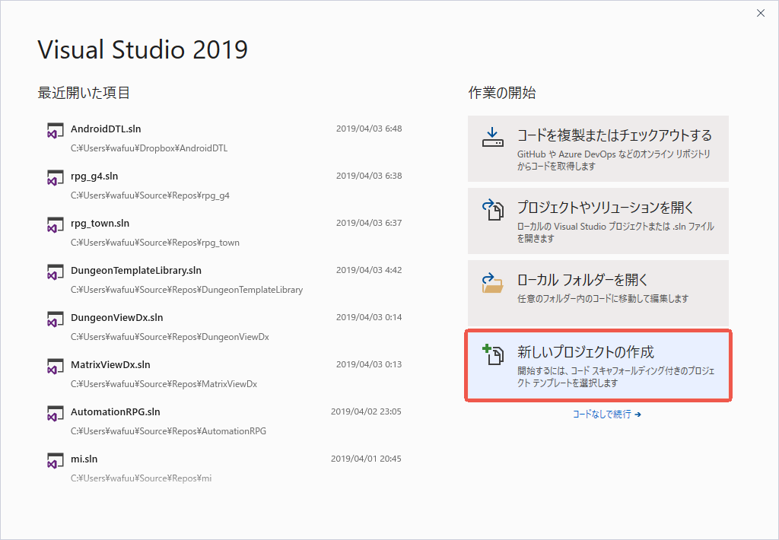779x540 pixels.
Task: Click path C:¥Users¥wafuu¥Source¥Repos¥rpg_town
Action: [155, 243]
